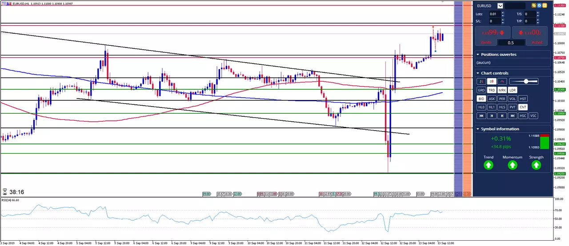
Task: Select the bar chart type icon
Action: [x=481, y=81]
